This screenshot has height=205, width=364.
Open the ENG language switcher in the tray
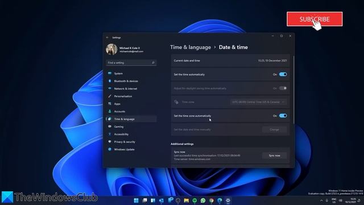334,200
